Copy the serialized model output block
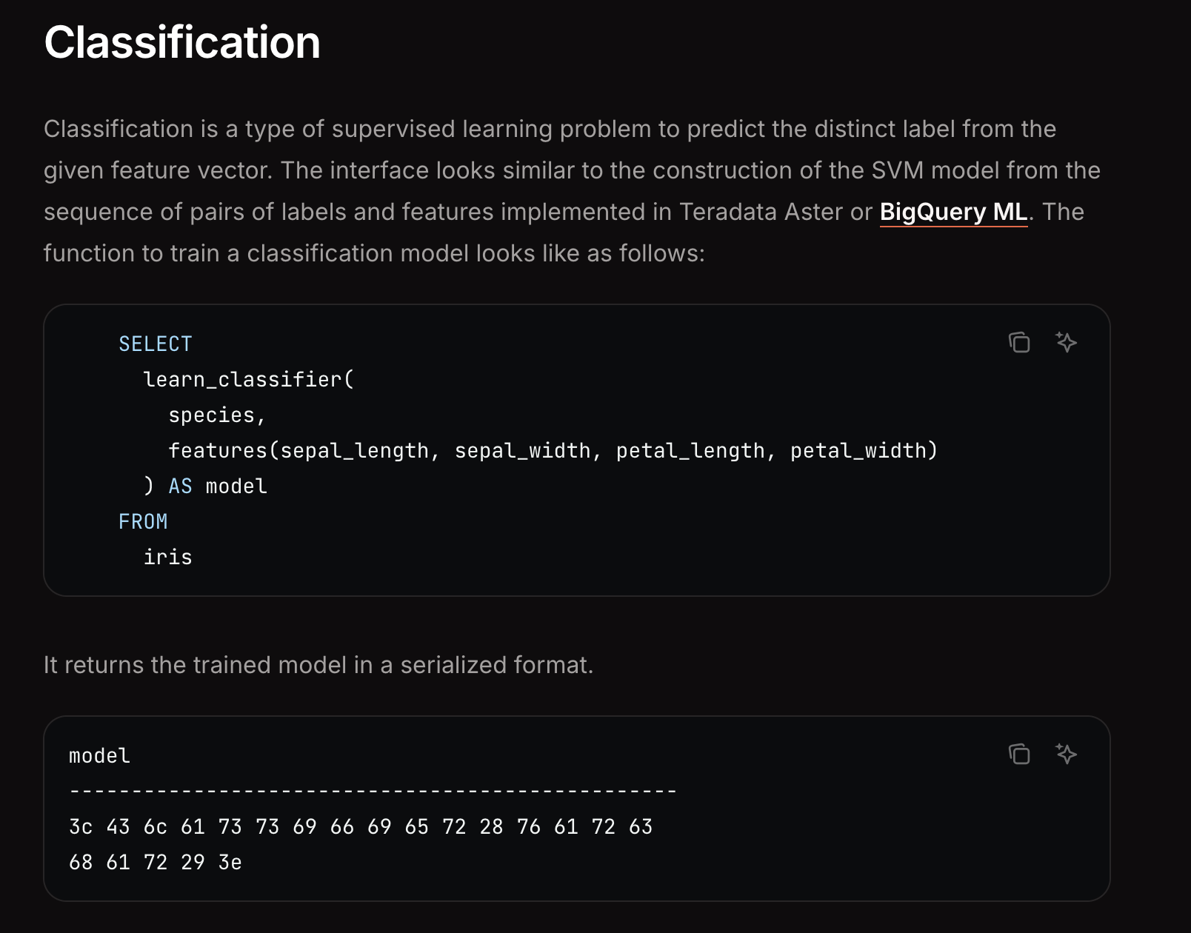 tap(1019, 754)
